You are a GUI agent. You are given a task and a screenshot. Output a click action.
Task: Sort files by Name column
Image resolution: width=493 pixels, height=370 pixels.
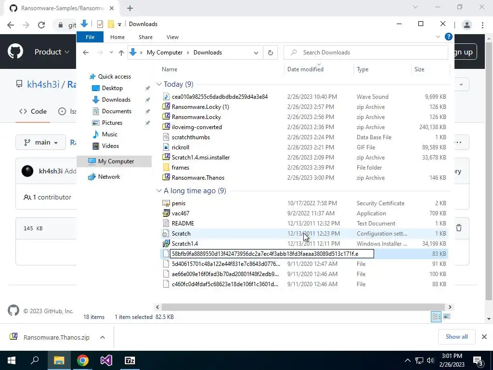pos(169,69)
